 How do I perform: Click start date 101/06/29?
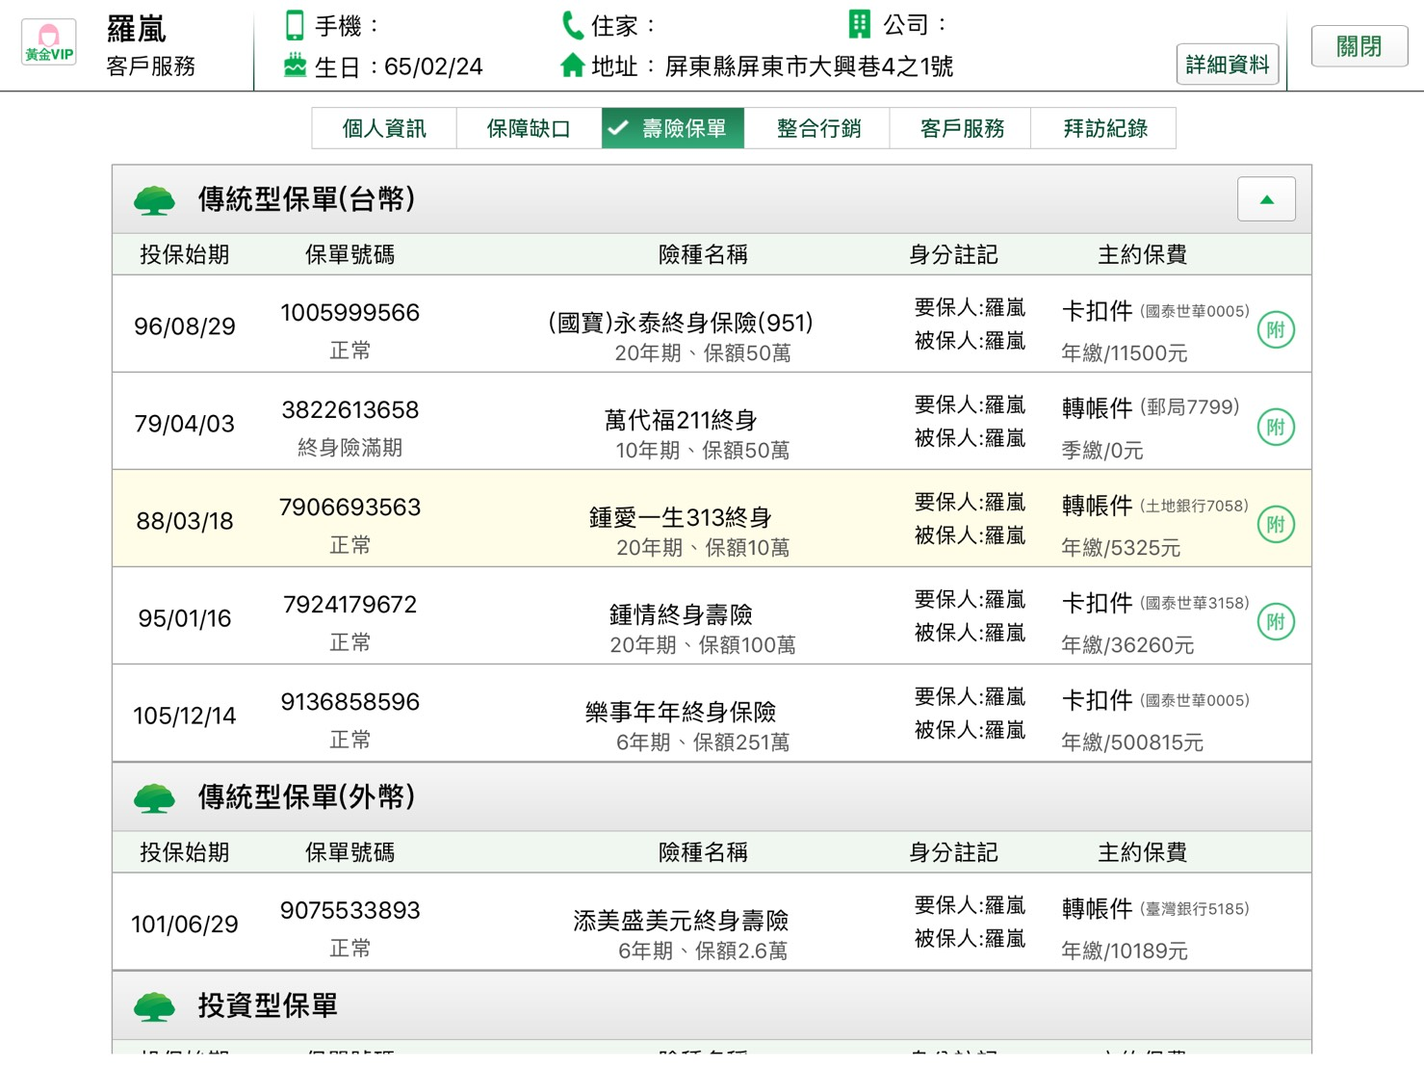coord(185,925)
